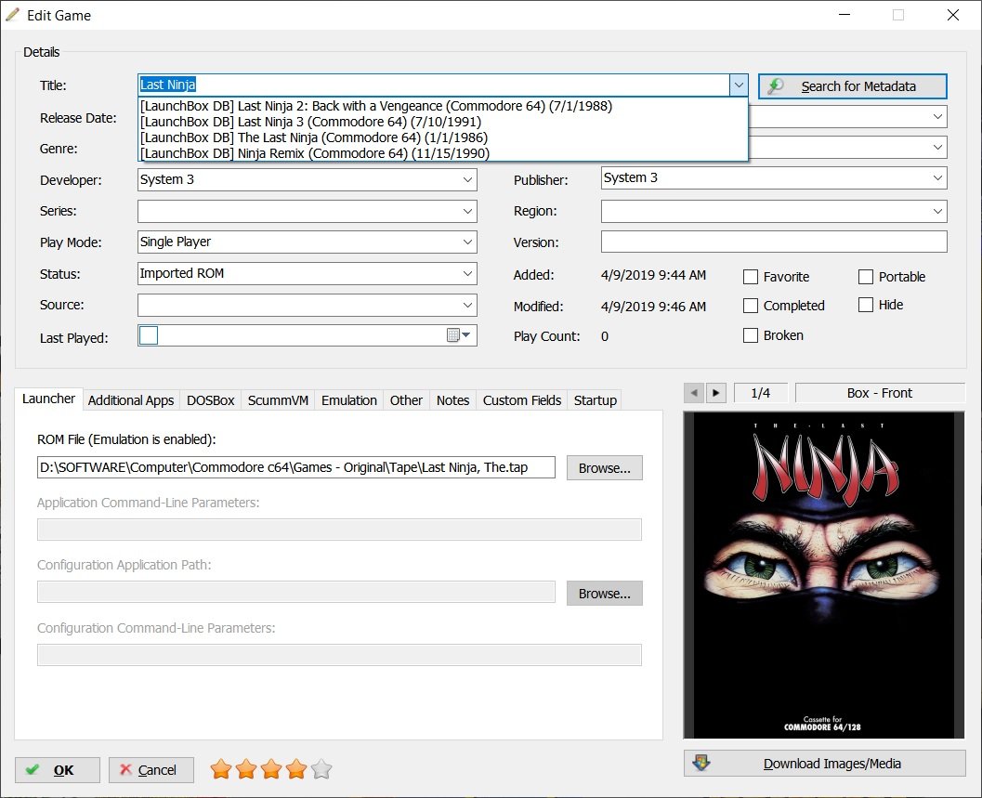Screen dimensions: 982x798
Task: Choose Last Ninja 2: Back with a Vengeance suggestion
Action: (x=443, y=106)
